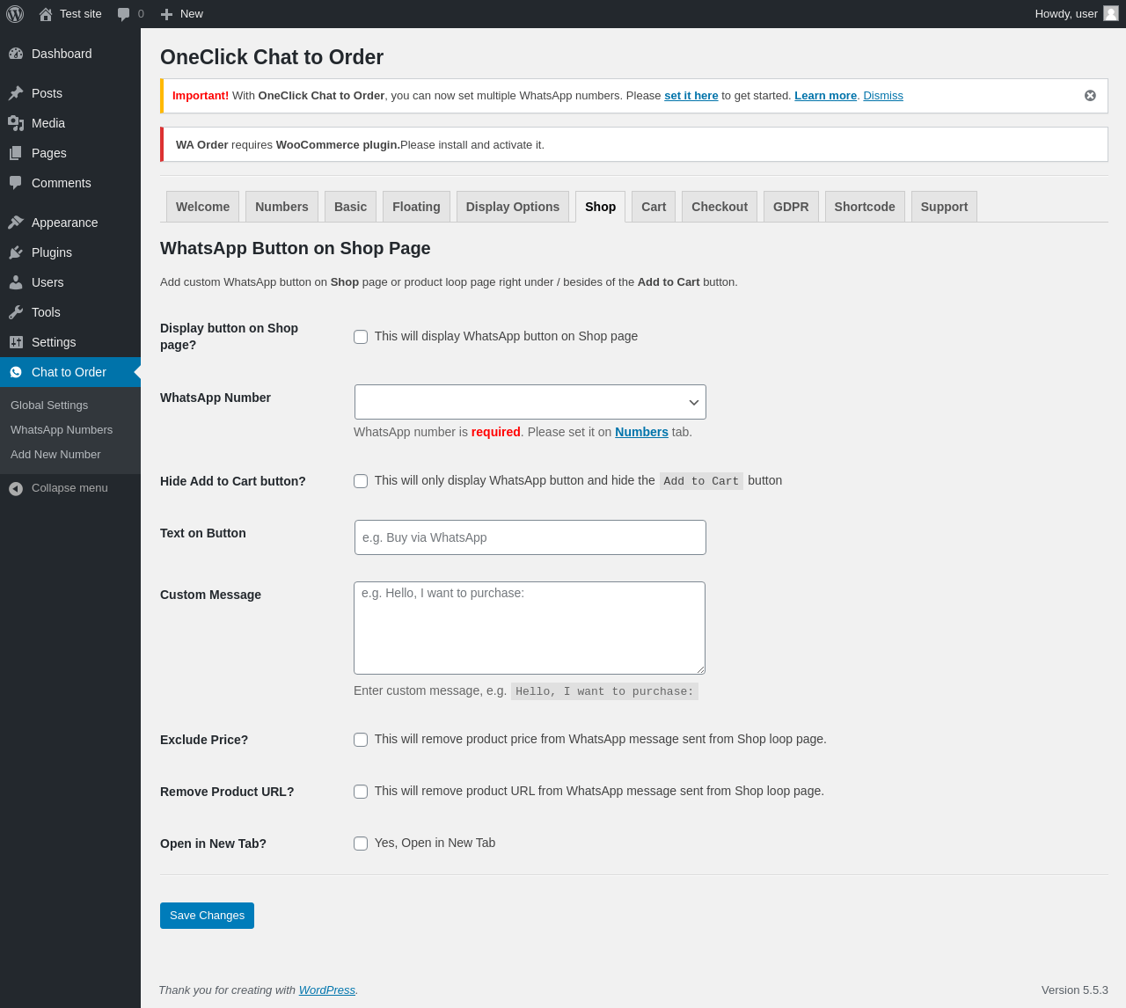The width and height of the screenshot is (1126, 1008).
Task: Open the Settings menu label
Action: (x=54, y=342)
